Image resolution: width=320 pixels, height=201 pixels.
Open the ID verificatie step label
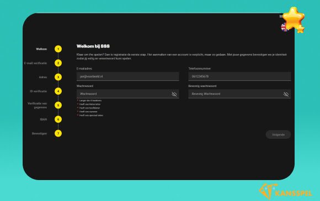39,91
